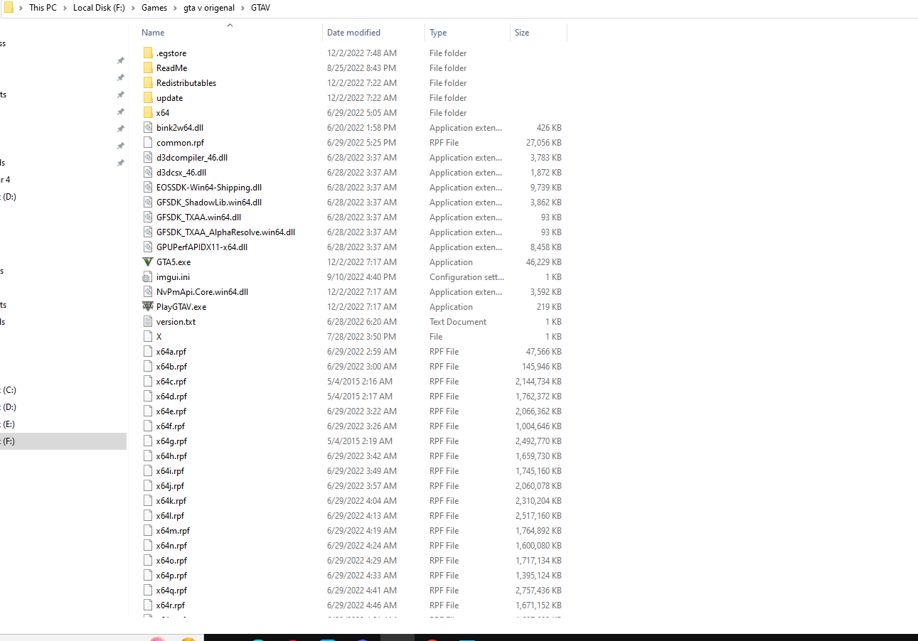918x641 pixels.
Task: Click the GTA5.exe application icon
Action: [148, 262]
